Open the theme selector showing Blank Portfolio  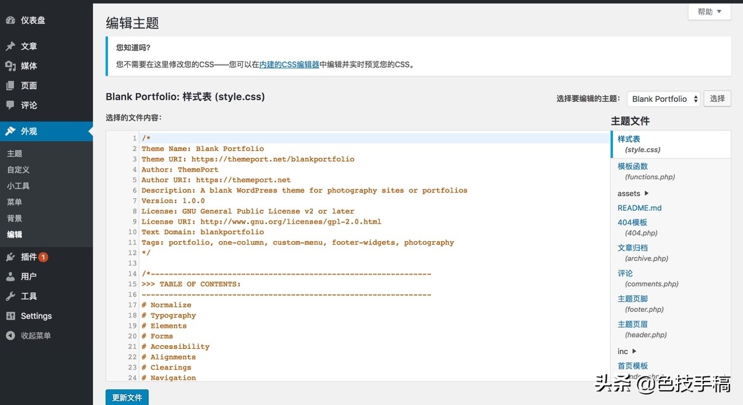point(664,99)
